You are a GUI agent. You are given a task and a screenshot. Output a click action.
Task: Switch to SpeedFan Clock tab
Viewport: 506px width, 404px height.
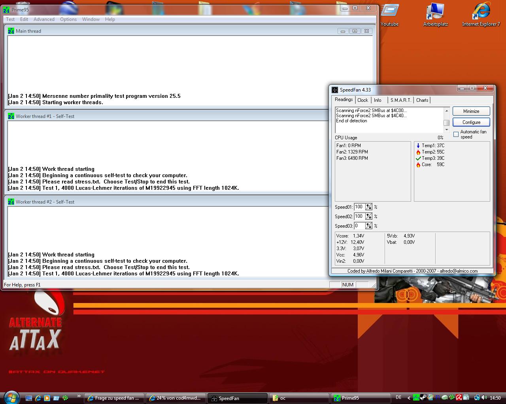(363, 100)
